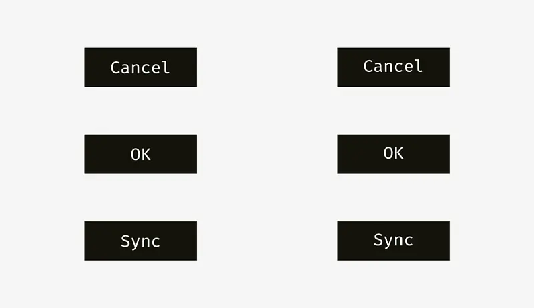Activate the Sync button with raised label text
534x308 pixels.
pos(393,241)
